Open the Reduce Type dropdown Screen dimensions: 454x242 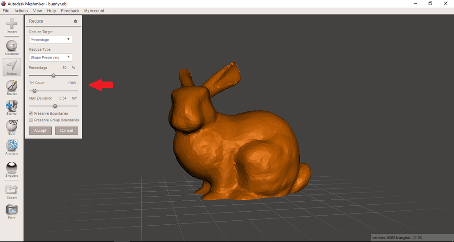[x=50, y=57]
